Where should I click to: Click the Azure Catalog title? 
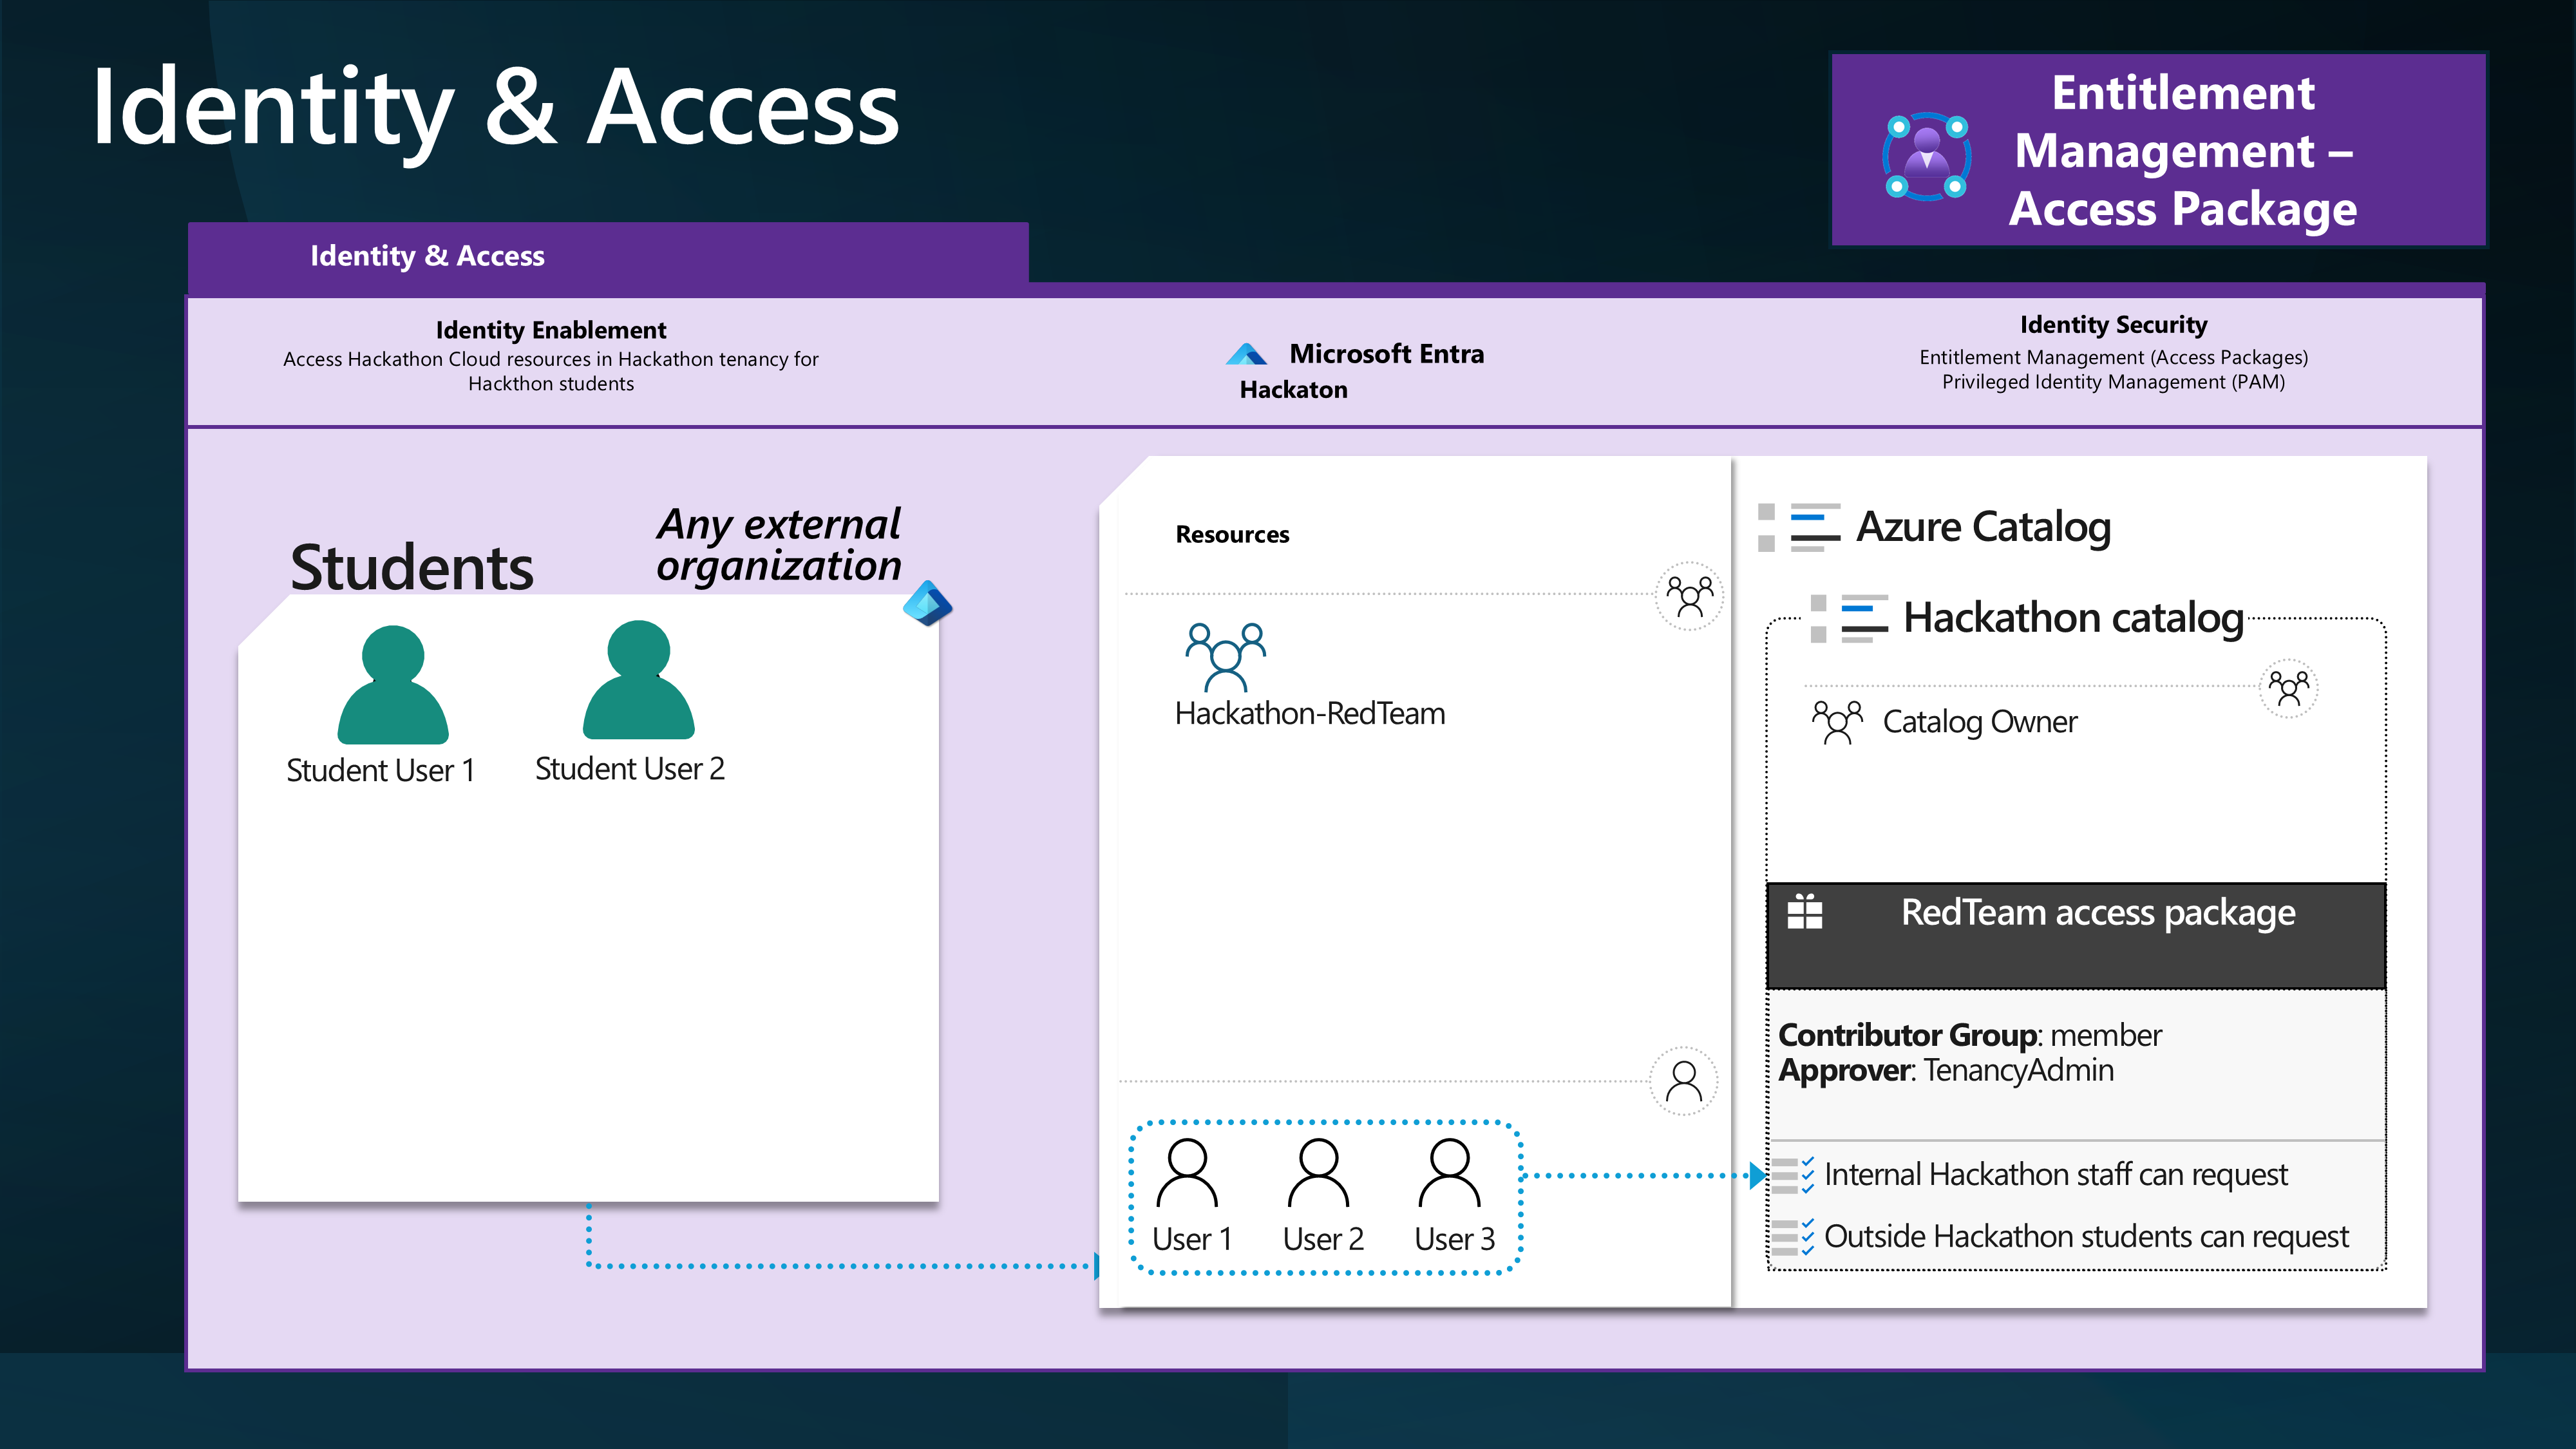1983,527
